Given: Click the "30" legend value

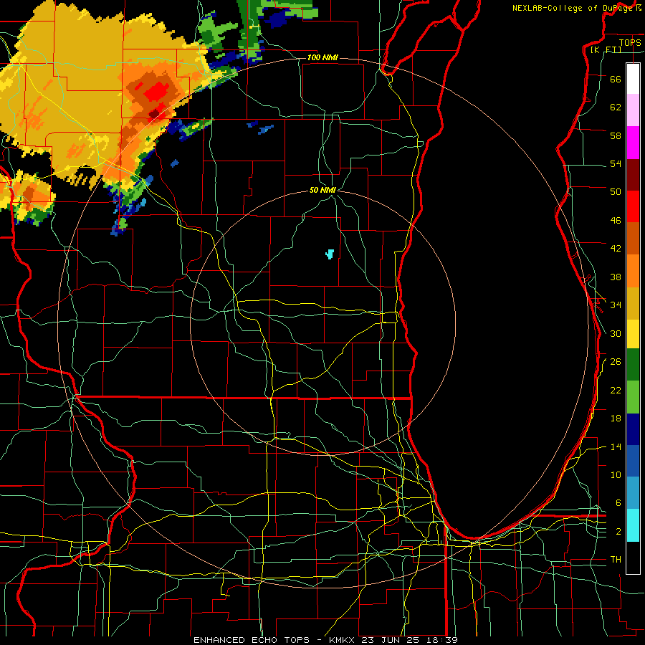Looking at the screenshot, I should click(x=616, y=333).
